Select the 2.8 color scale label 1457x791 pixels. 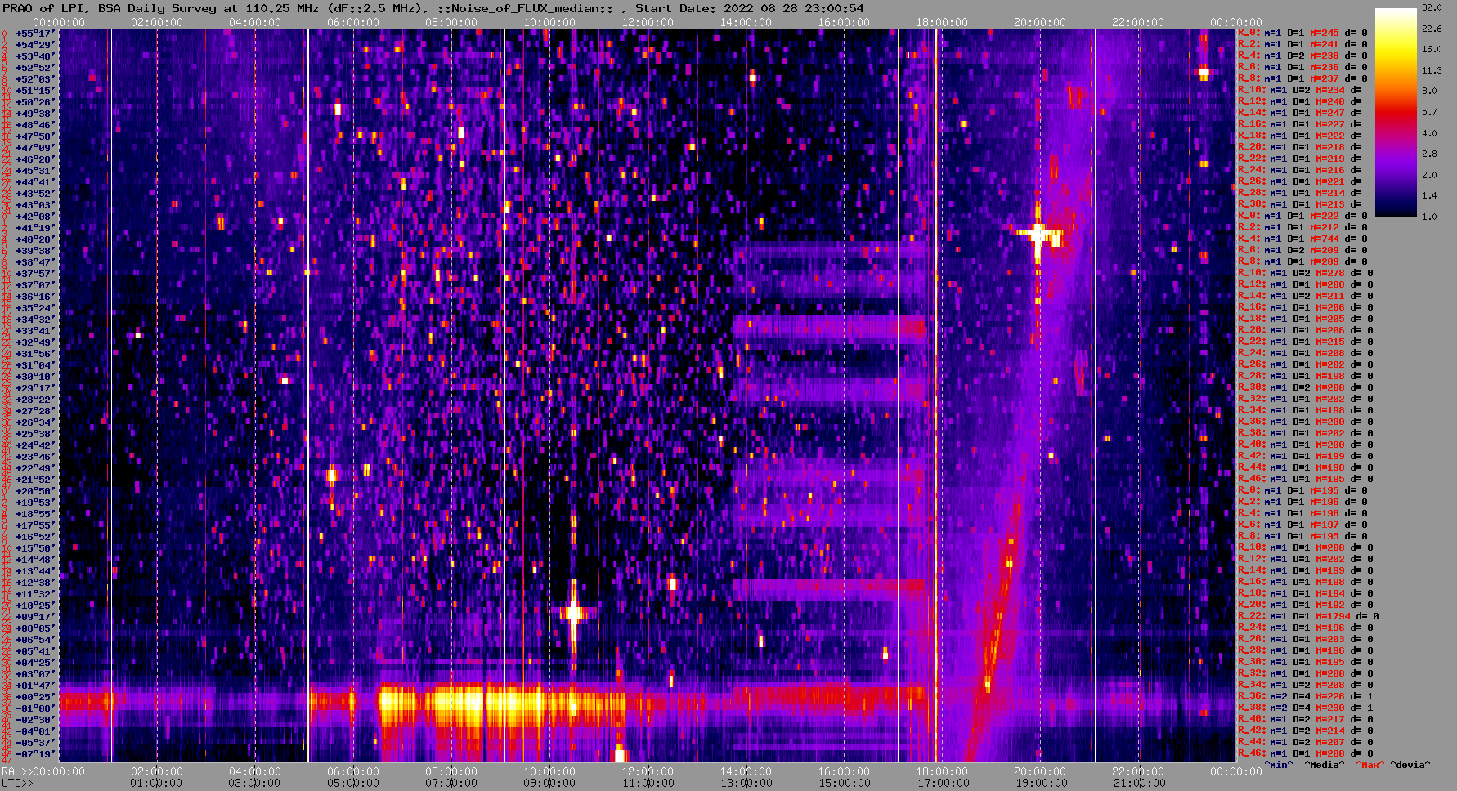(x=1429, y=154)
